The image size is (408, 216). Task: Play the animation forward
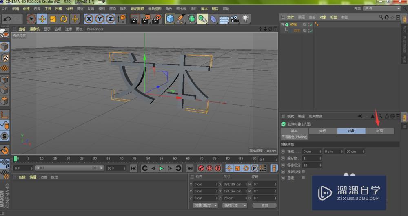pyautogui.click(x=161, y=168)
